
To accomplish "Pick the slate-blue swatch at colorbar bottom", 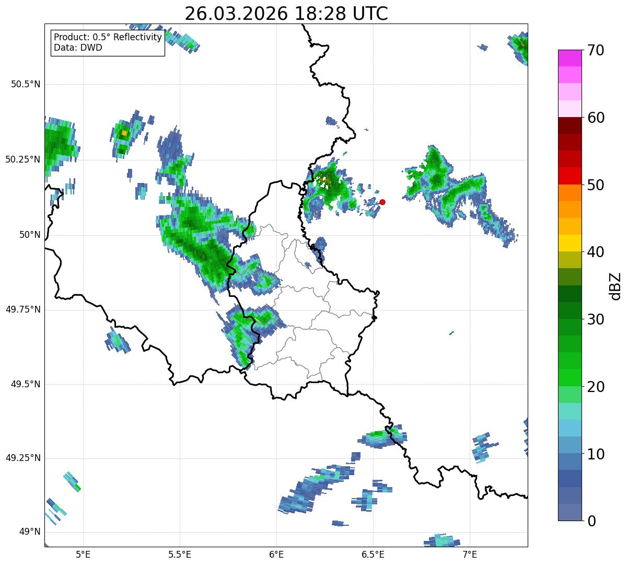I will coord(569,512).
